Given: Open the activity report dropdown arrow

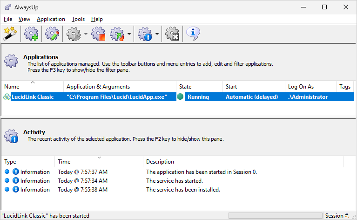Looking at the screenshot, I should click(157, 34).
